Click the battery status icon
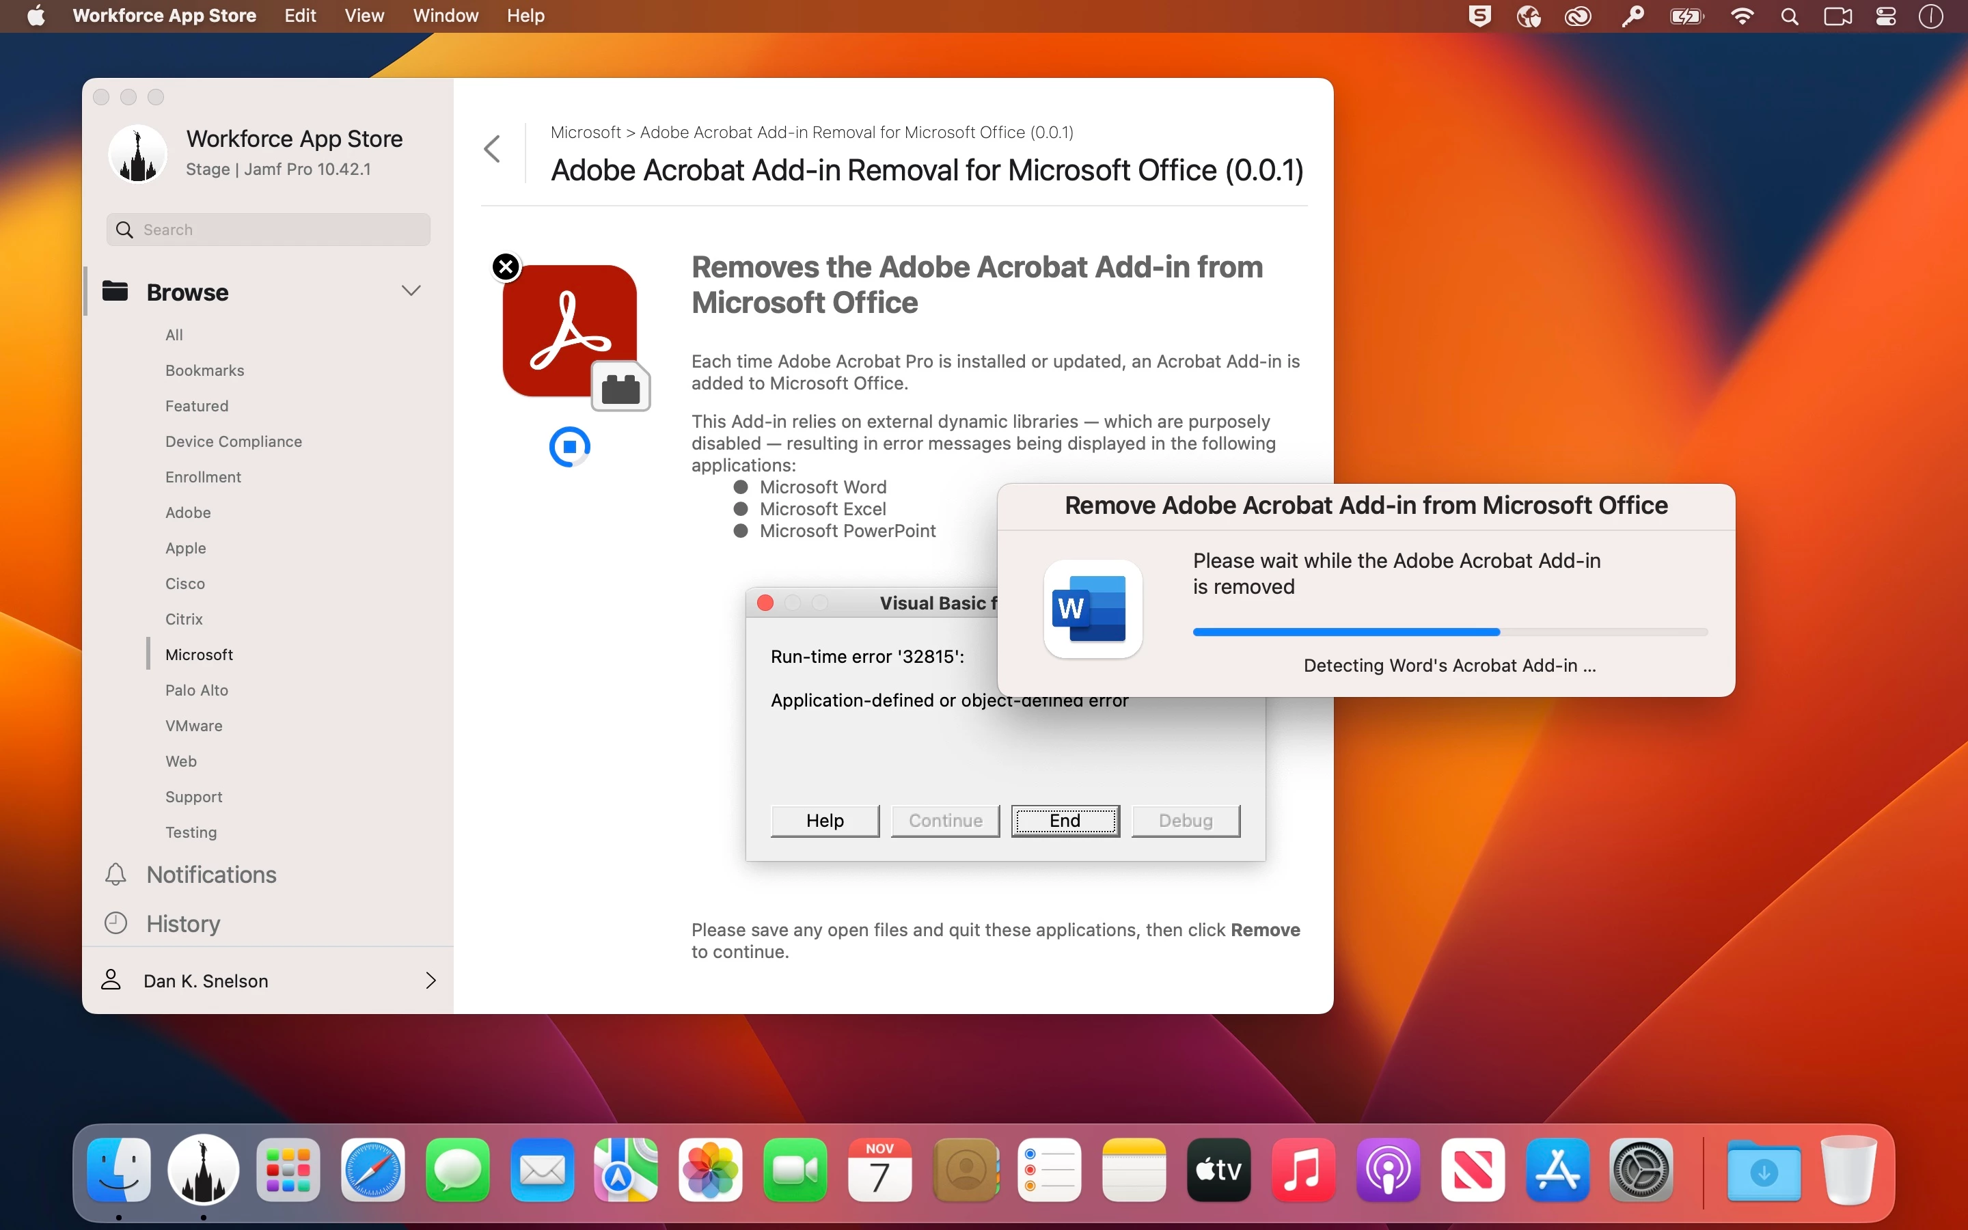The height and width of the screenshot is (1230, 1968). click(x=1686, y=16)
